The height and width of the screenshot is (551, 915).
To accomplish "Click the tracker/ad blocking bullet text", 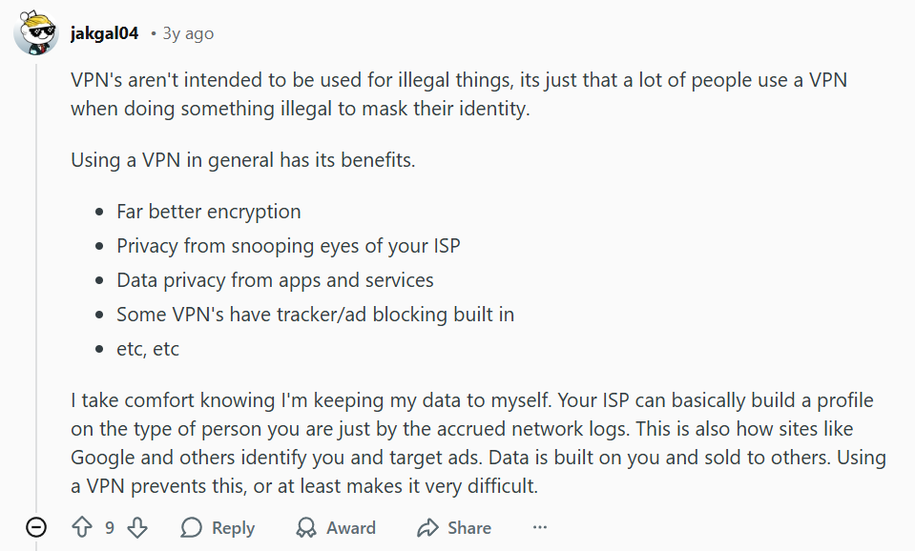I will (315, 315).
